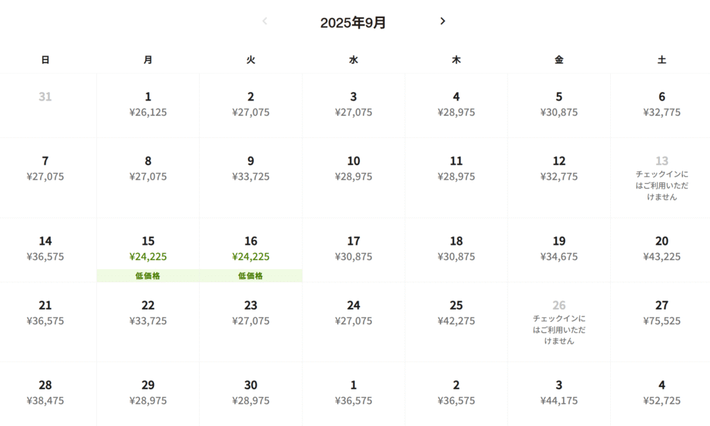Select September 25 at ¥42,275
Image resolution: width=710 pixels, height=426 pixels.
coord(456,322)
